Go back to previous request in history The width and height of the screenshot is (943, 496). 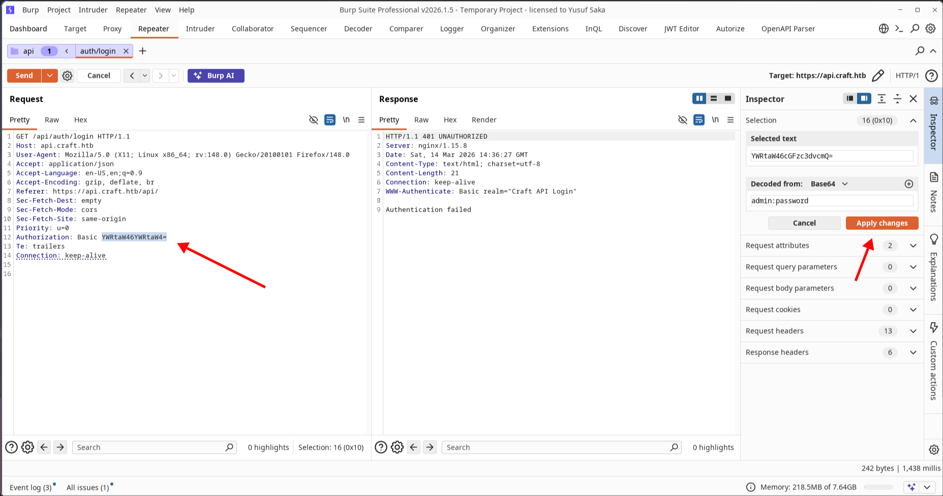132,76
